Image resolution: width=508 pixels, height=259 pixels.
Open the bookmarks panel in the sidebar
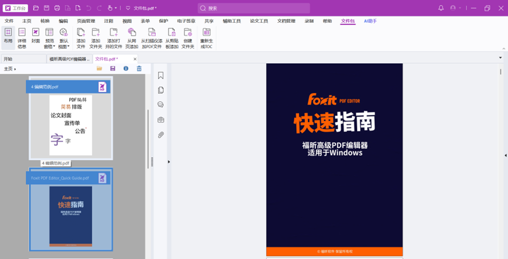click(x=161, y=76)
